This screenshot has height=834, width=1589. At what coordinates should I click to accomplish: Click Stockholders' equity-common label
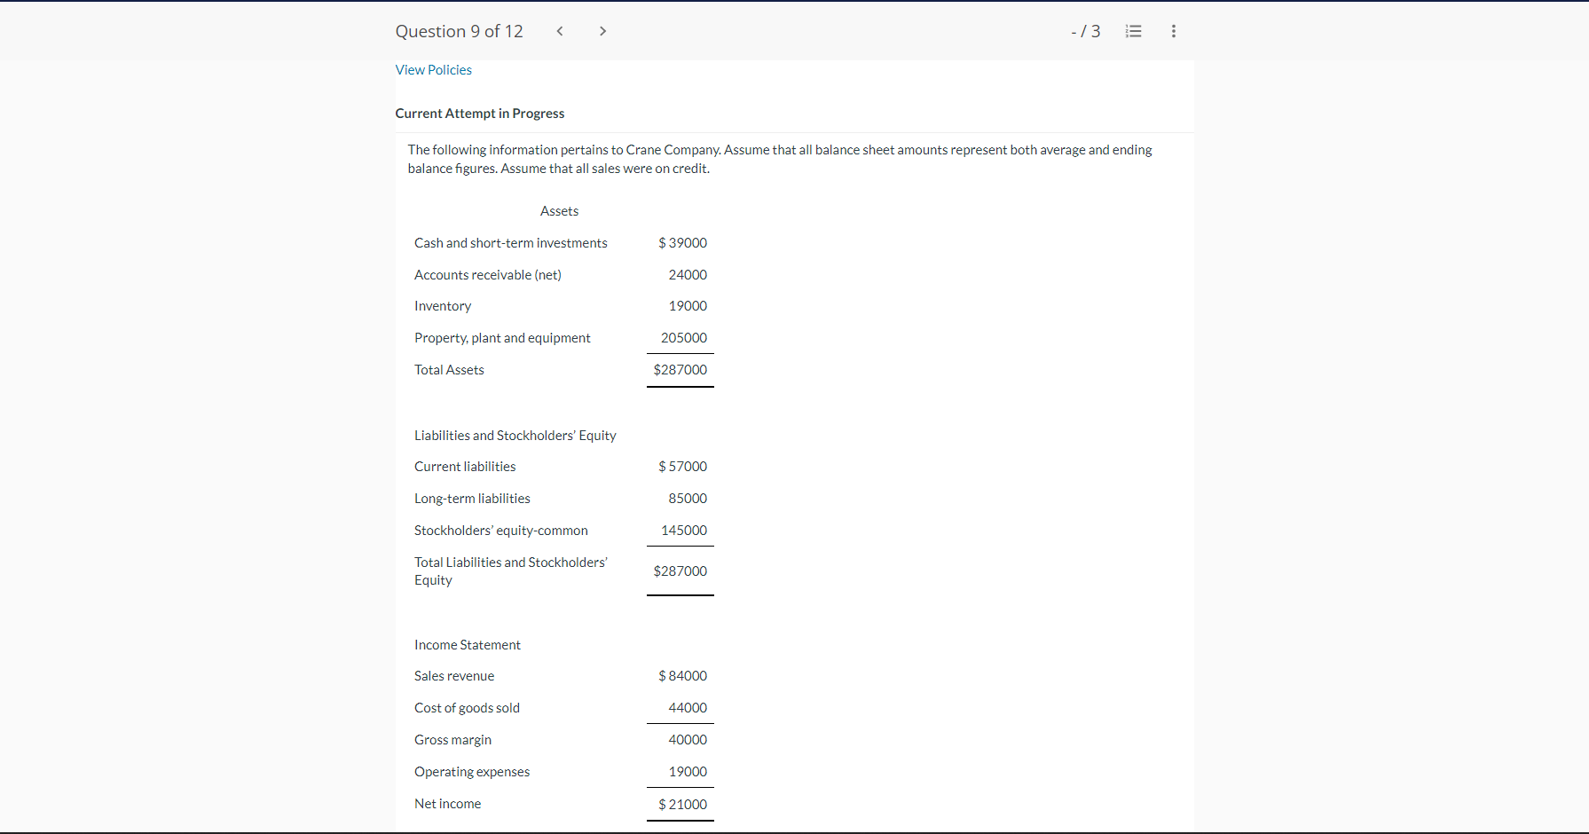(x=500, y=531)
